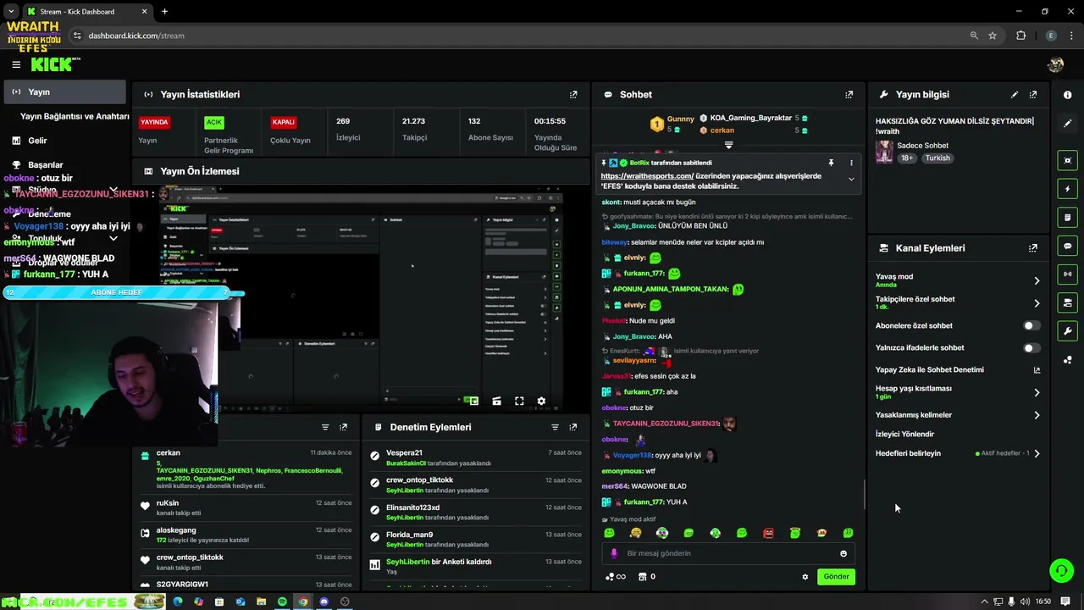Click the info icon in the right sidebar
Viewport: 1084px width, 610px height.
click(x=1068, y=95)
